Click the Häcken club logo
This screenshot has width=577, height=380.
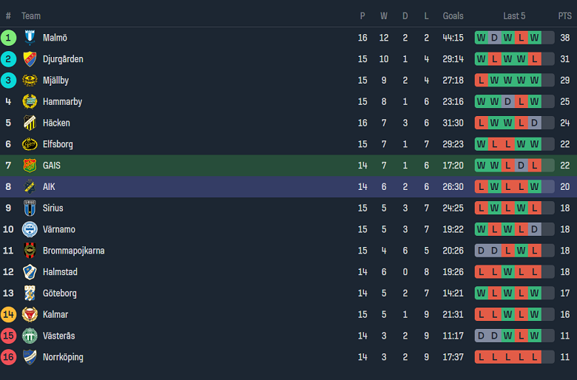click(30, 123)
